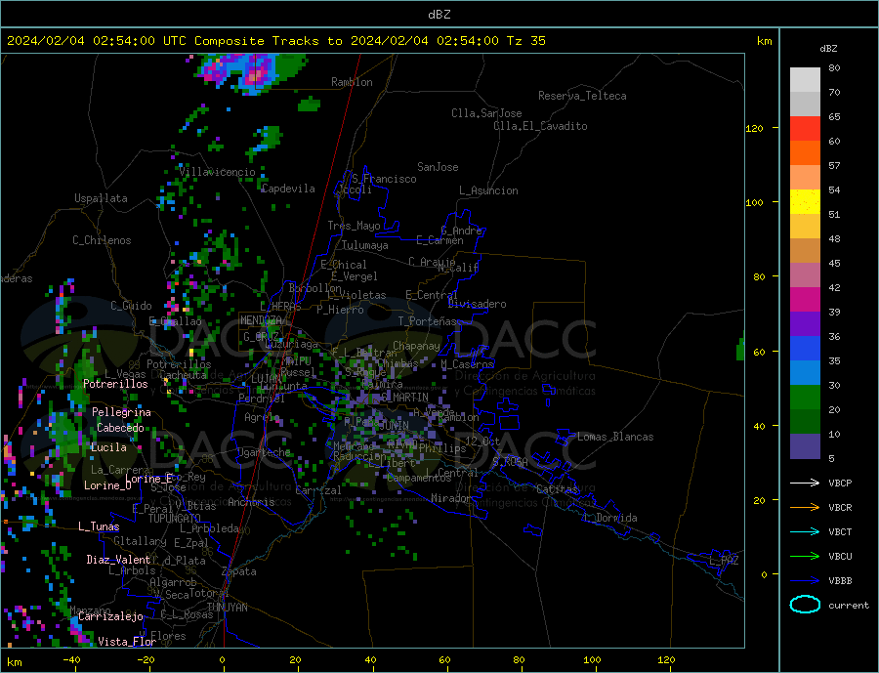The width and height of the screenshot is (879, 673).
Task: Select the yellow 51 dBZ color swatch
Action: click(805, 202)
